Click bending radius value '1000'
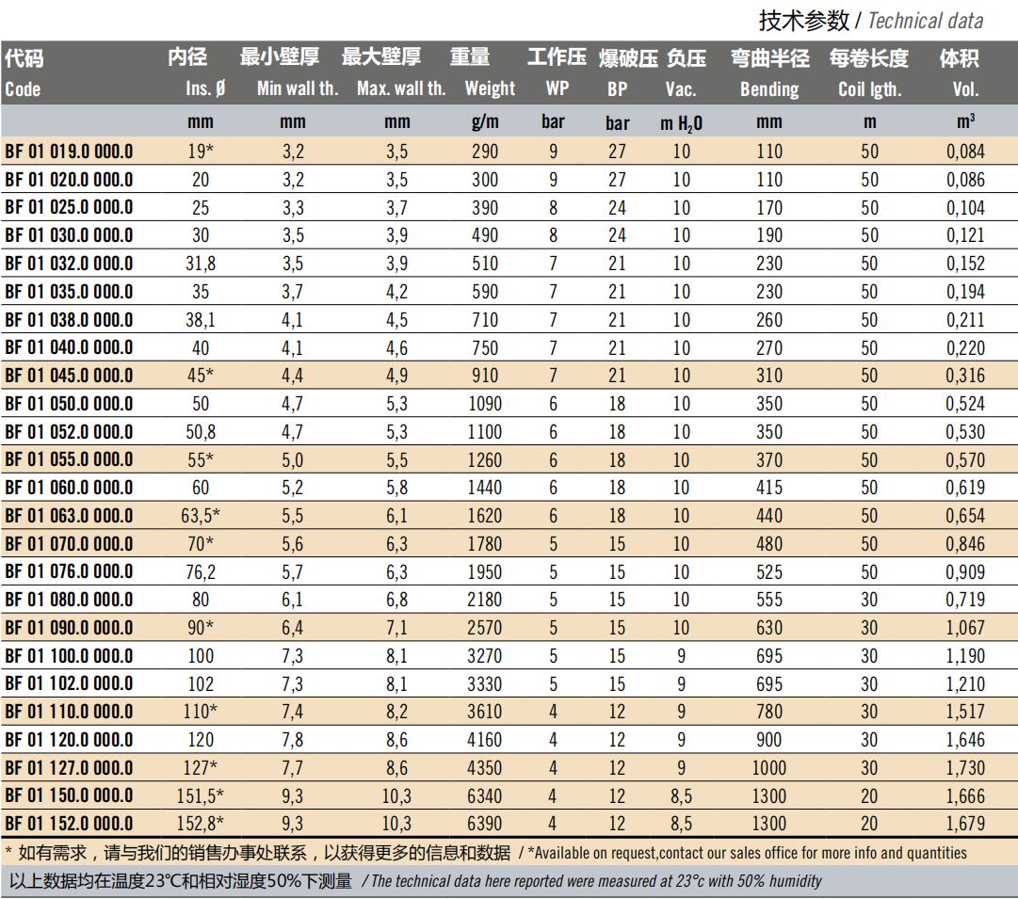The image size is (1018, 899). point(769,768)
